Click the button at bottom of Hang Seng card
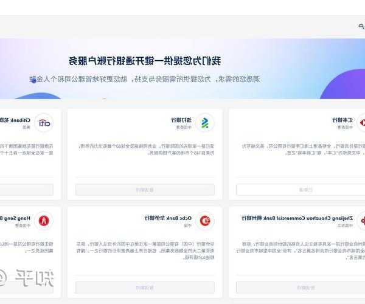Viewport: 365px width, 304px height. pyautogui.click(x=27, y=288)
